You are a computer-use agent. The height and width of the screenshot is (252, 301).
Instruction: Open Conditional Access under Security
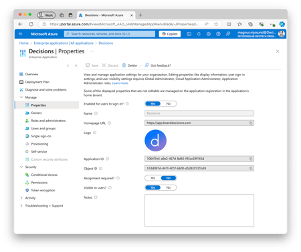coord(44,175)
